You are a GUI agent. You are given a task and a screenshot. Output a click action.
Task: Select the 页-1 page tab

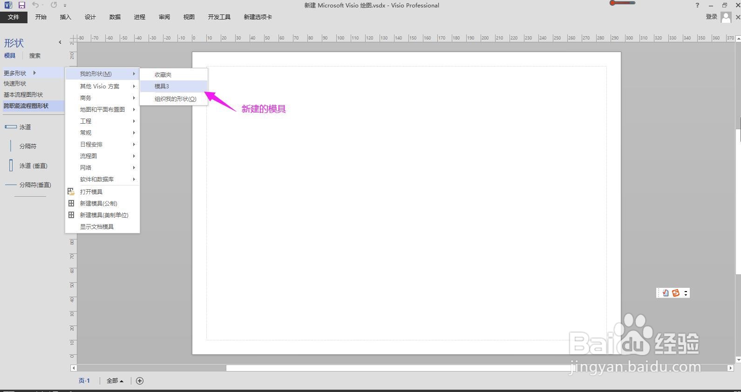84,380
